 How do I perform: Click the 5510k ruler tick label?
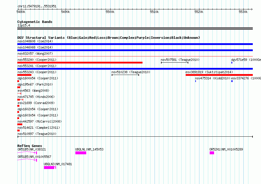(154, 12)
